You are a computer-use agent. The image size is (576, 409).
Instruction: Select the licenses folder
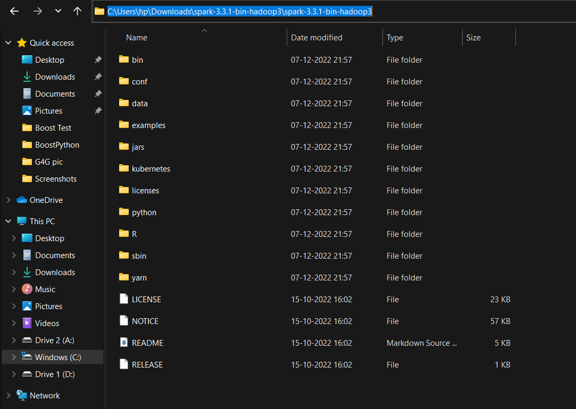[146, 190]
